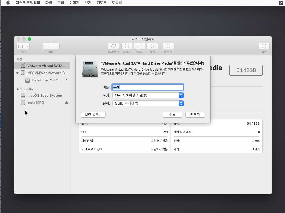285x213 pixels.
Task: Open the 파일 menu in menu bar
Action: tap(49, 3)
